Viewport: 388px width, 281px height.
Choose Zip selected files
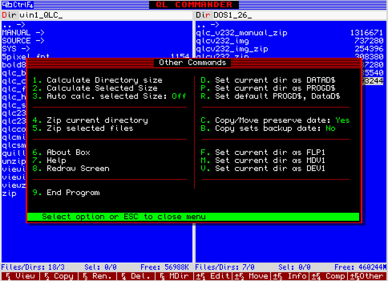(x=83, y=128)
